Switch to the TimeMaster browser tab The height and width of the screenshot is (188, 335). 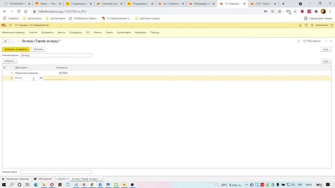(x=17, y=4)
